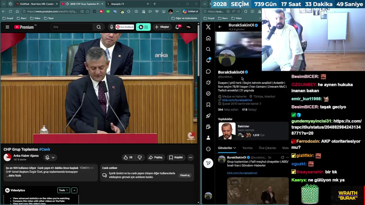The image size is (365, 205).
Task: Open Diğer sık kullanılanlar bookmarks folder
Action: [x=184, y=18]
